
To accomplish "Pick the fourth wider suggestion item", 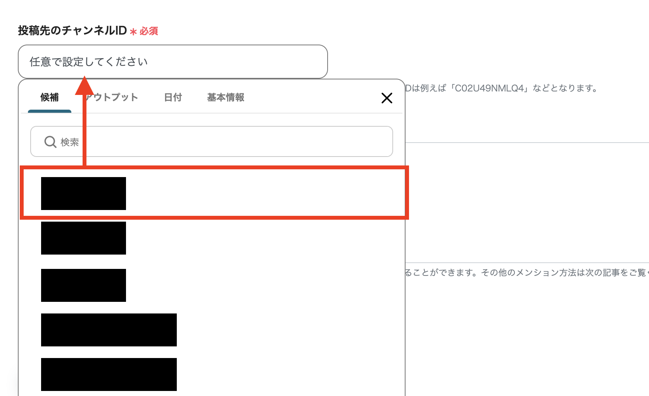I will click(x=109, y=330).
